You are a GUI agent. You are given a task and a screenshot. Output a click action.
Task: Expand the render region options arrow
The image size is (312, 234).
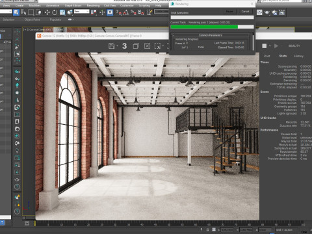click(x=163, y=46)
